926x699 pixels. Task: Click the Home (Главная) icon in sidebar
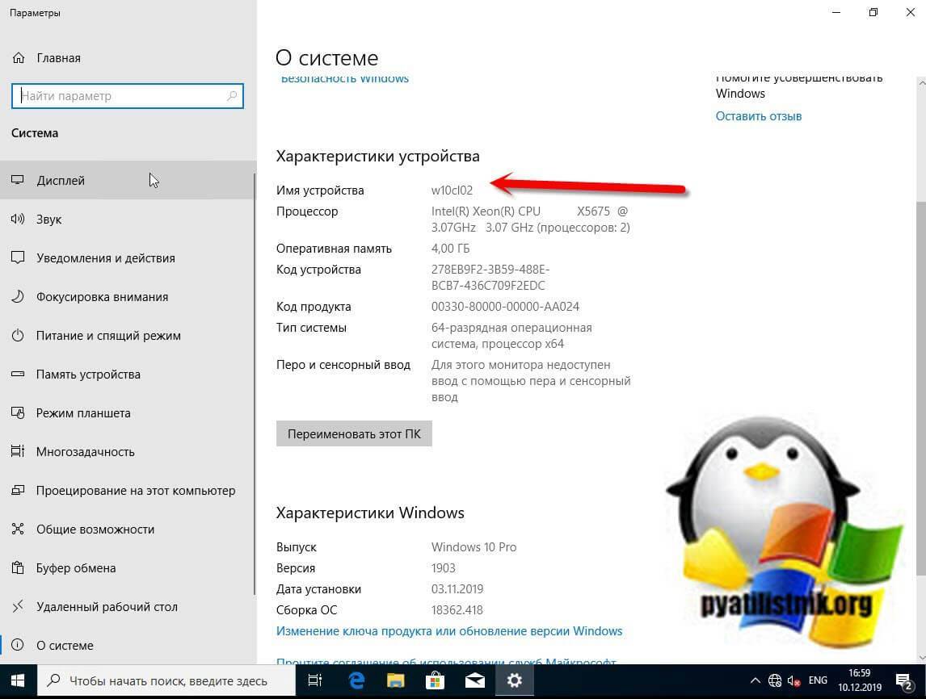(x=18, y=58)
